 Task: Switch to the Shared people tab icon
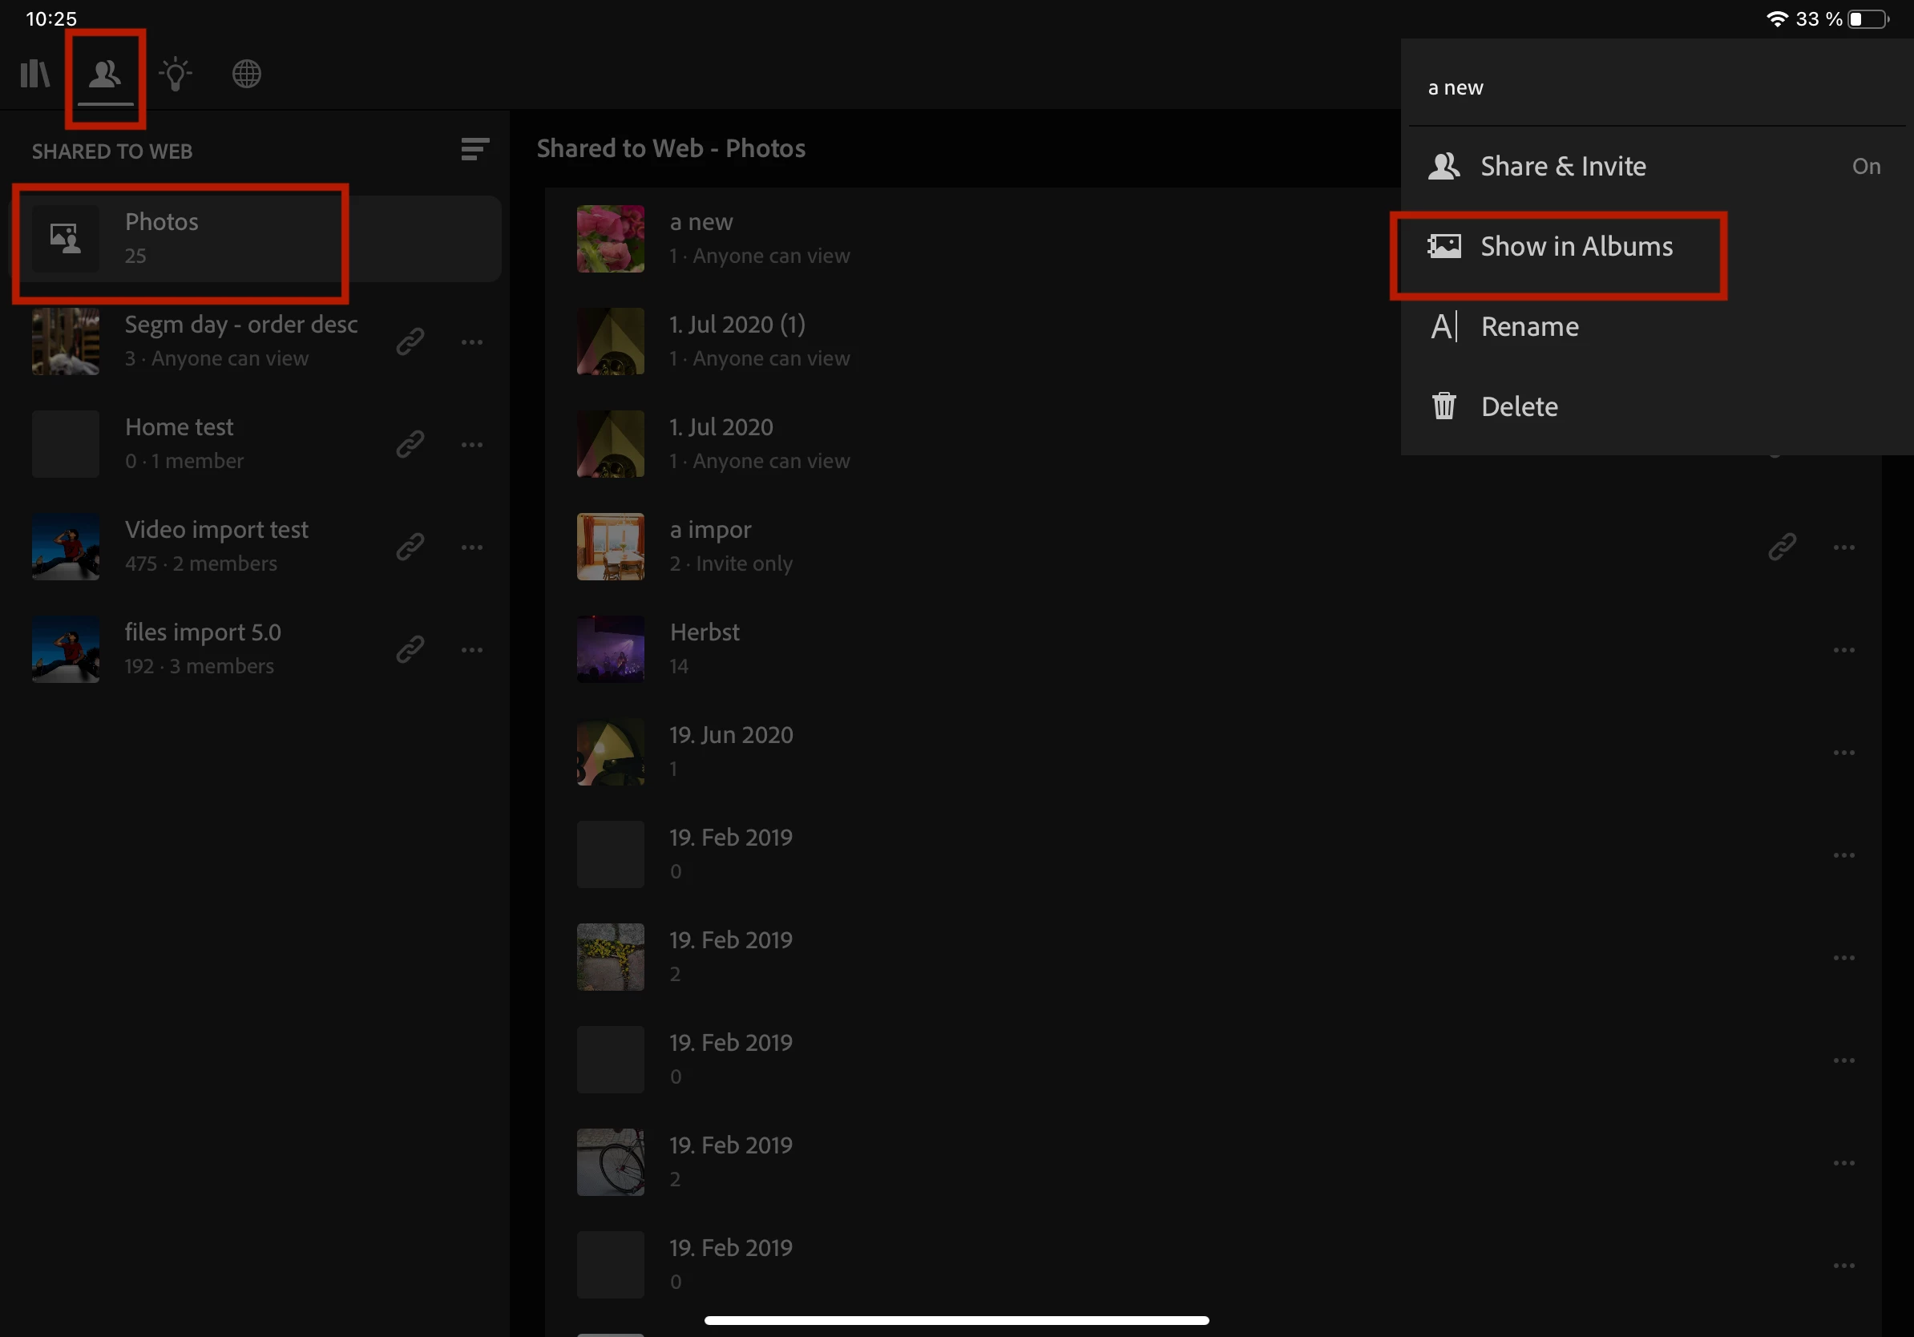pos(105,74)
